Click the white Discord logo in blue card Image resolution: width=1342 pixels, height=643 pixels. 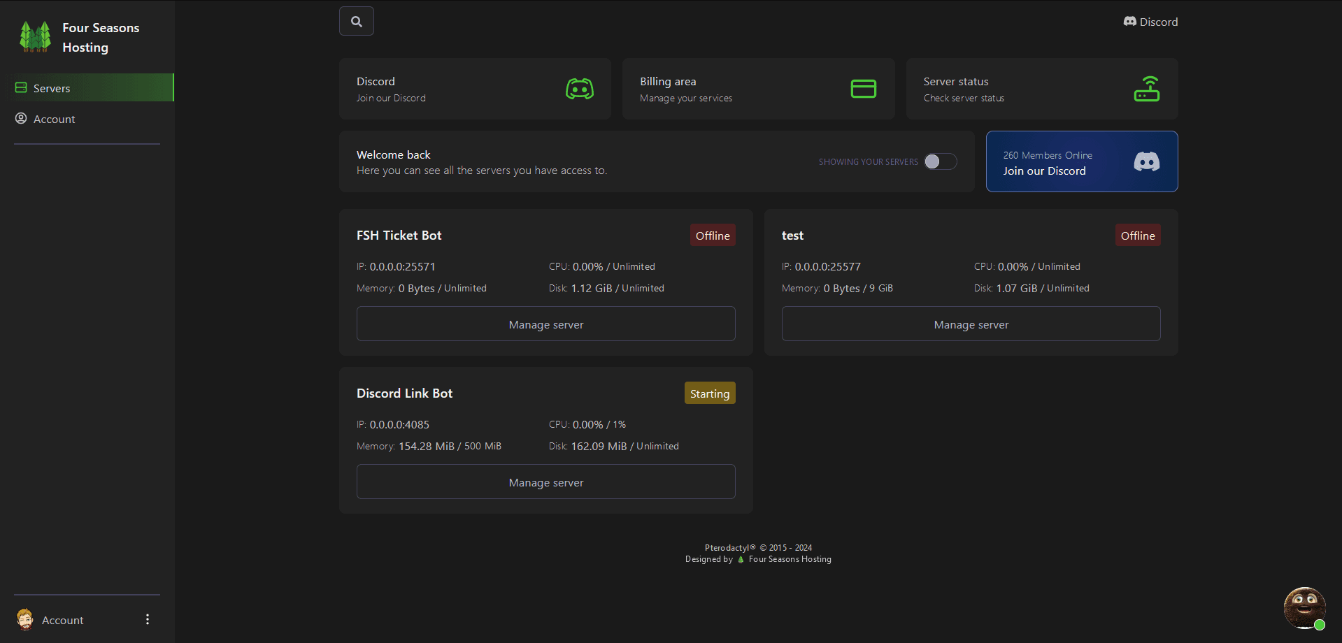pyautogui.click(x=1147, y=162)
